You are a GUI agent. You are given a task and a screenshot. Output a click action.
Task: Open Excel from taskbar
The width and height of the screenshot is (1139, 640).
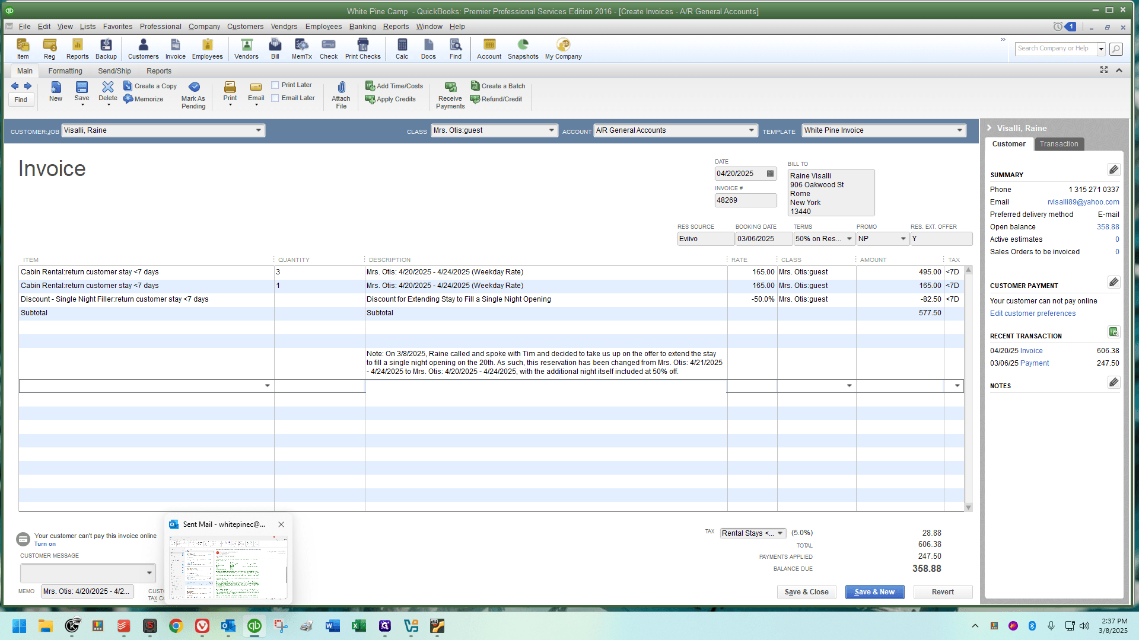[x=359, y=626]
